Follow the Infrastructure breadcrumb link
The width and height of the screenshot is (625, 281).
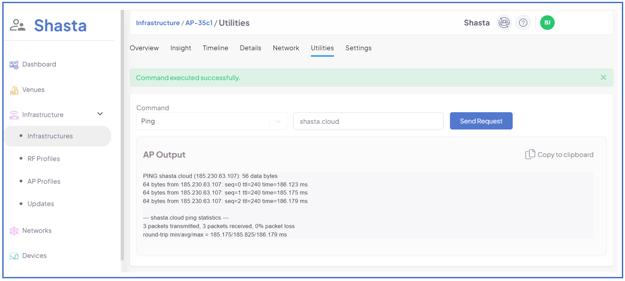click(157, 23)
